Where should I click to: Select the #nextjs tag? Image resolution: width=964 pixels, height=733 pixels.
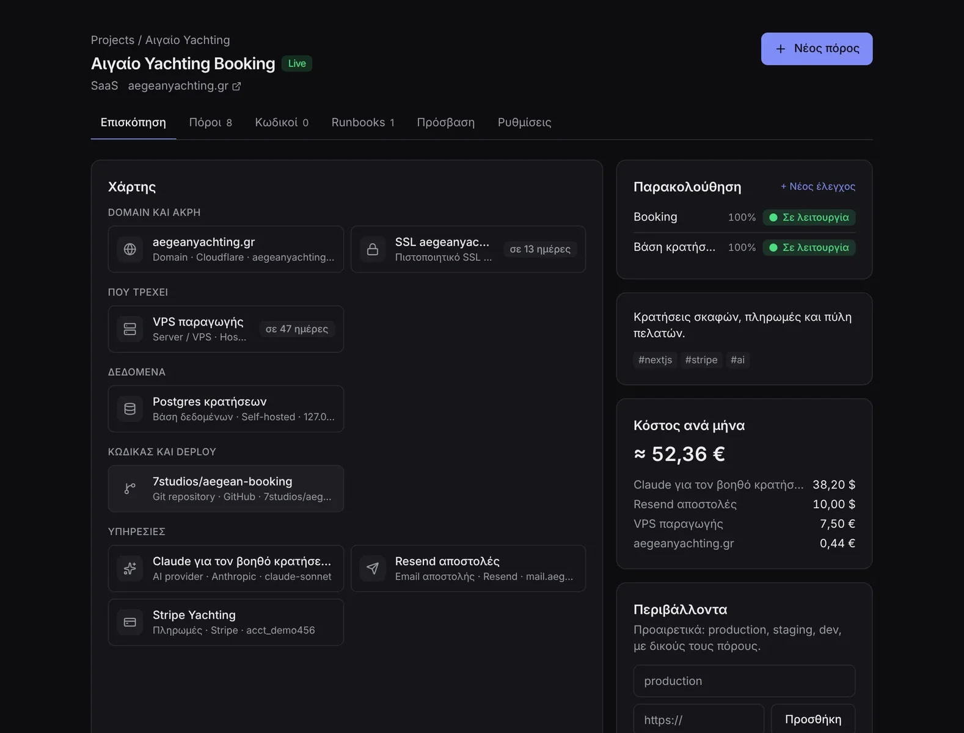point(655,360)
